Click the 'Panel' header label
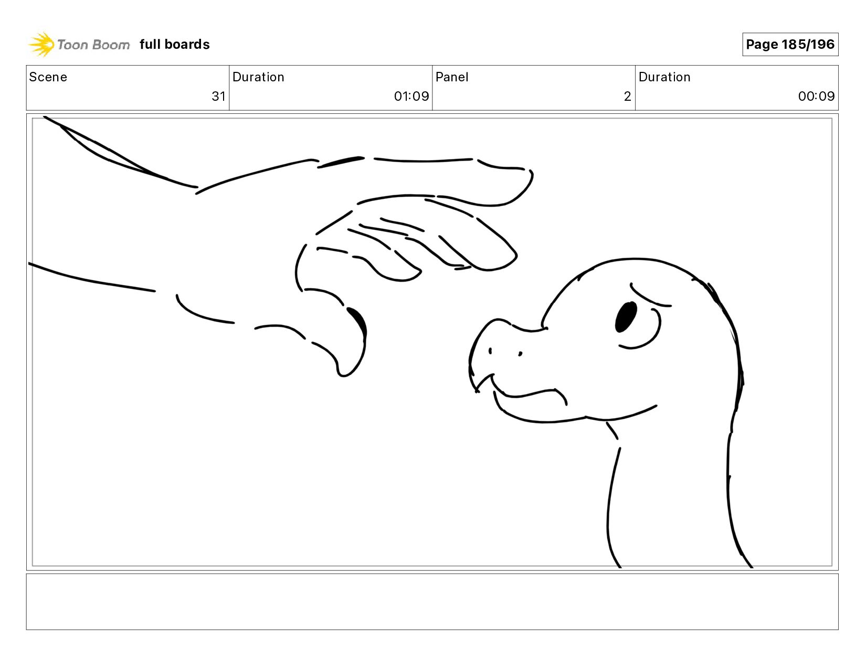The image size is (866, 669). coord(452,77)
